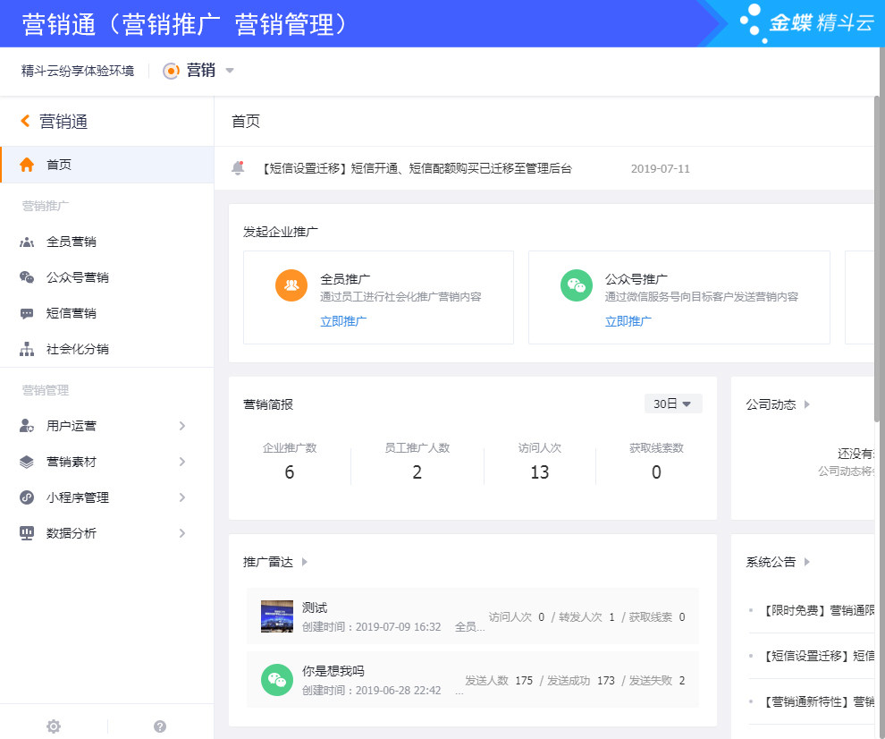885x739 pixels.
Task: Expand the 数据分析 submenu chevron
Action: [x=181, y=533]
